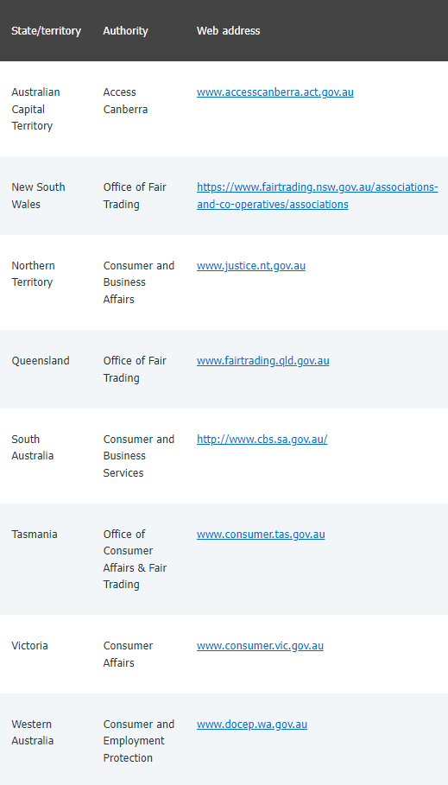The image size is (448, 785).
Task: Click the Tasmania row label
Action: click(x=35, y=535)
